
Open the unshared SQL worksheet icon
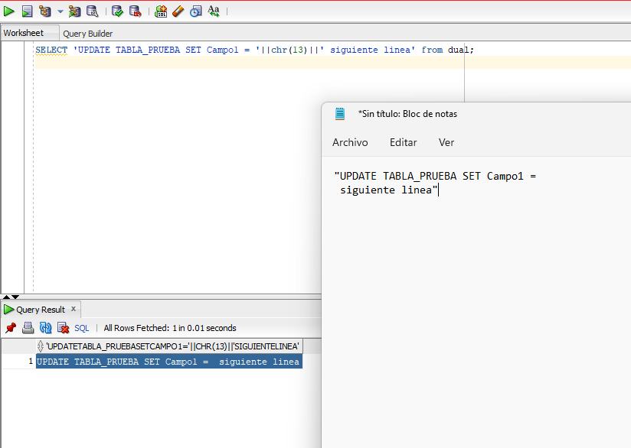(x=161, y=11)
